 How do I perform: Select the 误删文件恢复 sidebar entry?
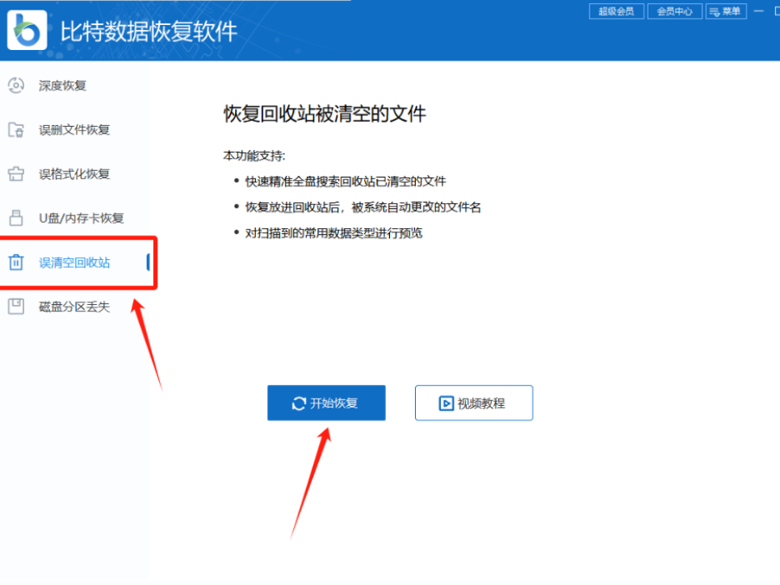pos(74,130)
